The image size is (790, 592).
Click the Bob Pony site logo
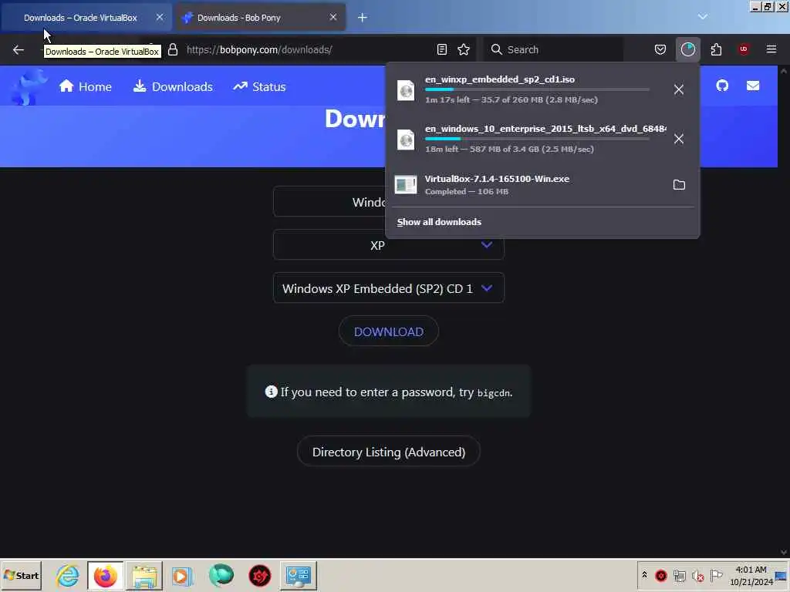[29, 87]
